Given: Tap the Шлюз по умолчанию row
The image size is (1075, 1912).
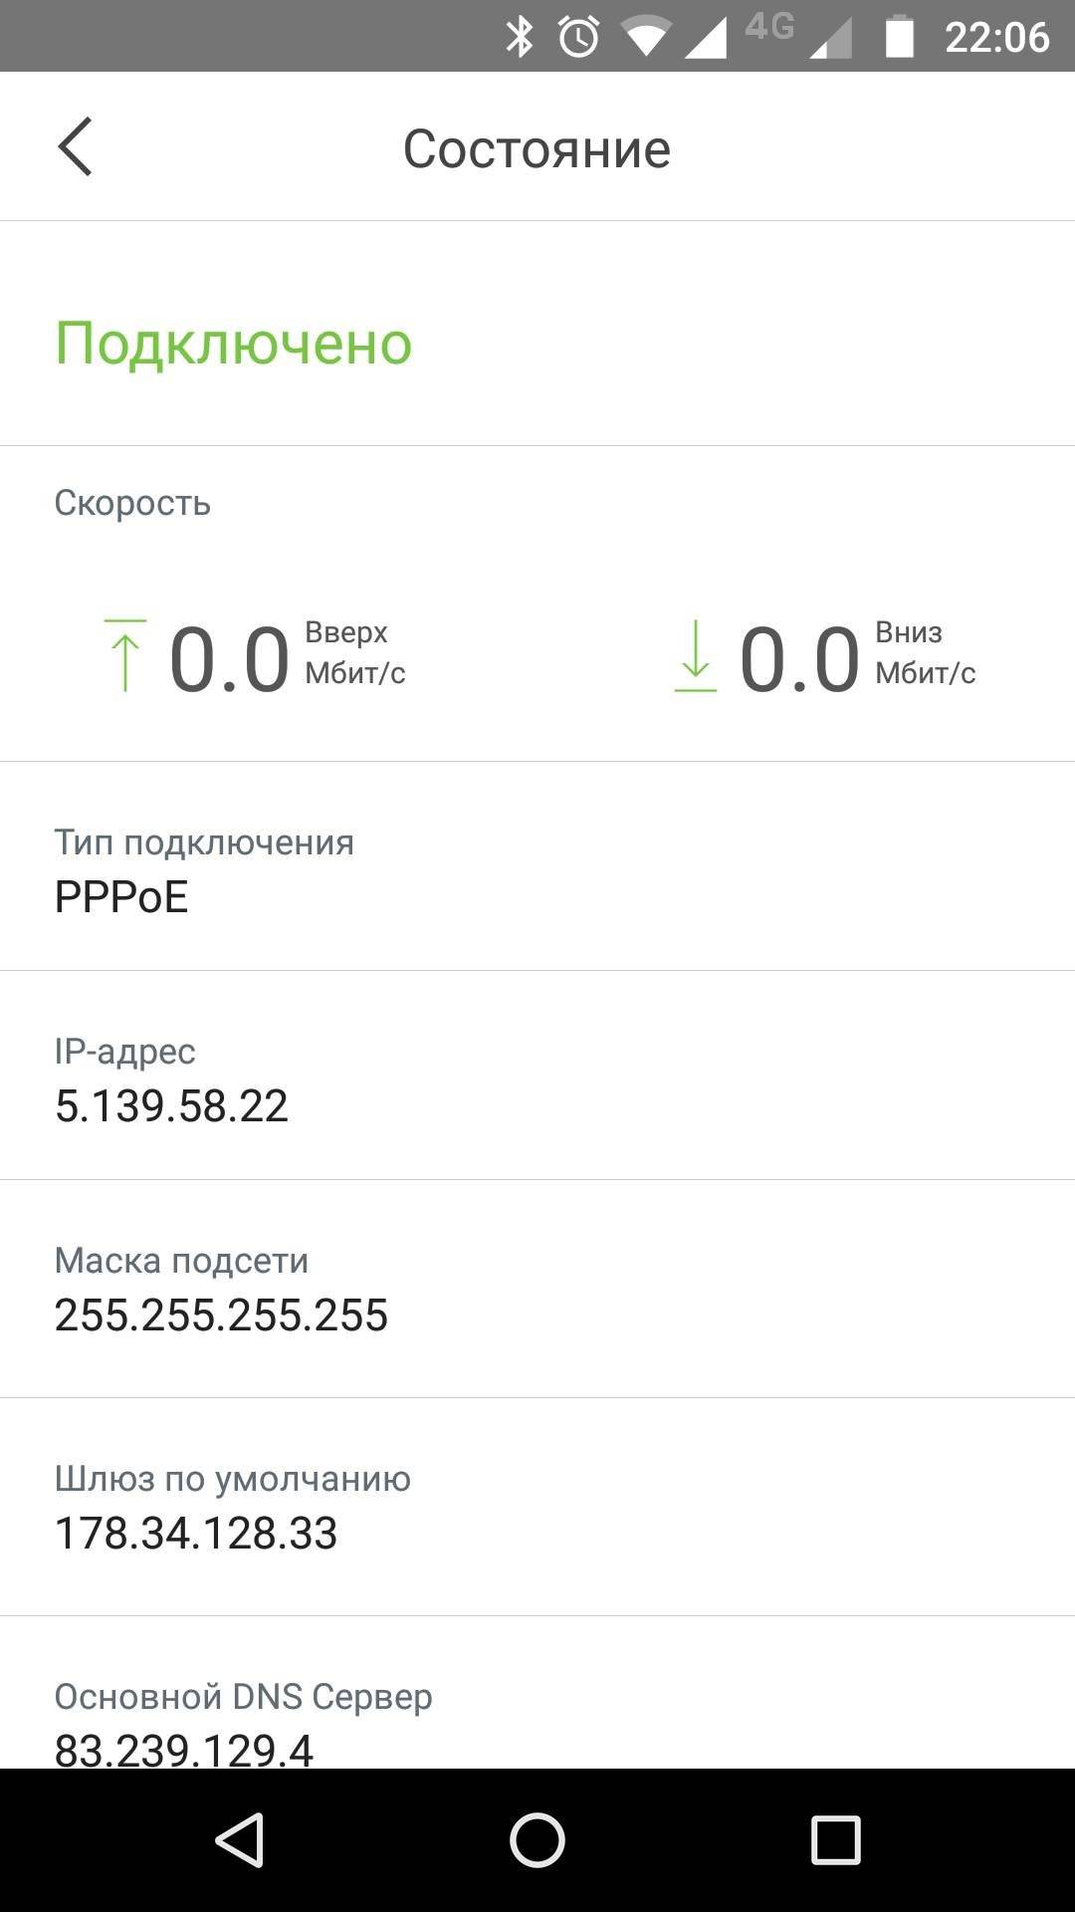Looking at the screenshot, I should tap(537, 1506).
